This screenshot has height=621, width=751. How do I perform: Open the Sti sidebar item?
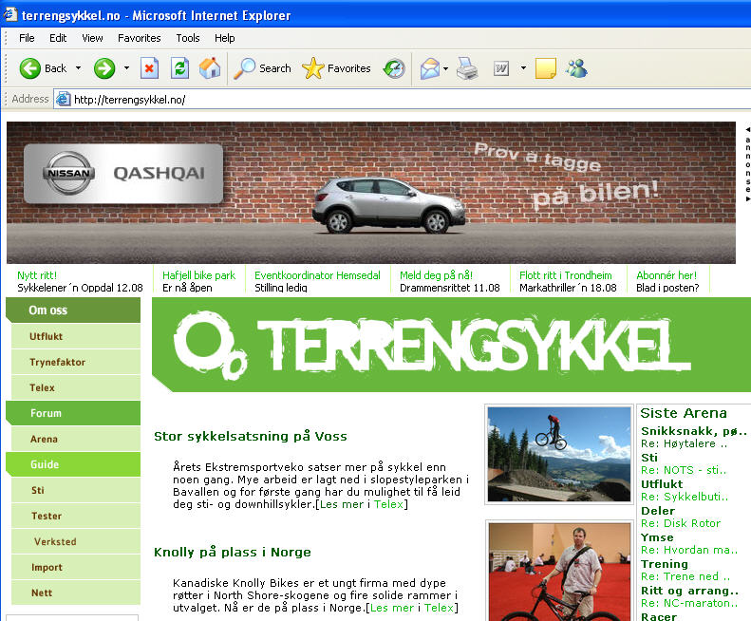coord(76,490)
